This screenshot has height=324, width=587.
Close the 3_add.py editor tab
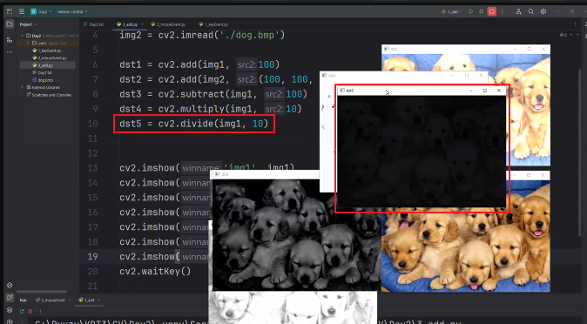tap(142, 24)
